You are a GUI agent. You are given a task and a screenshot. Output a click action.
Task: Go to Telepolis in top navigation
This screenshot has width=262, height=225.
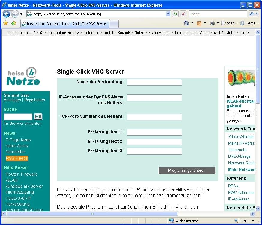click(91, 33)
